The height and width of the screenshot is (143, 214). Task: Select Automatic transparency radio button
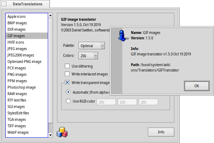click(68, 92)
